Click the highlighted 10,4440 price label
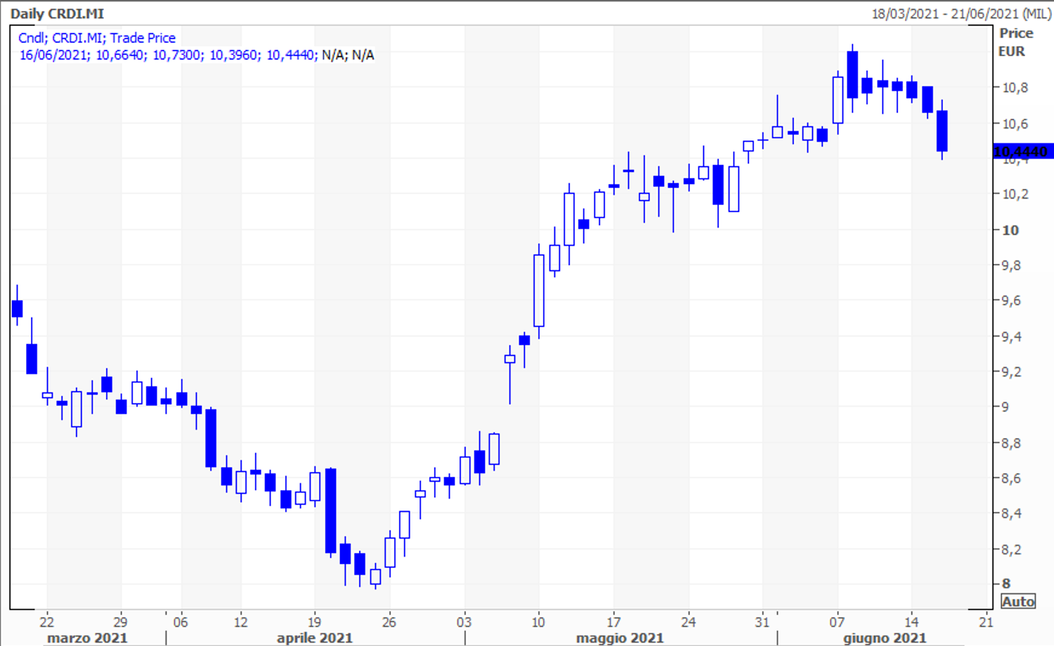The image size is (1054, 646). (1023, 152)
